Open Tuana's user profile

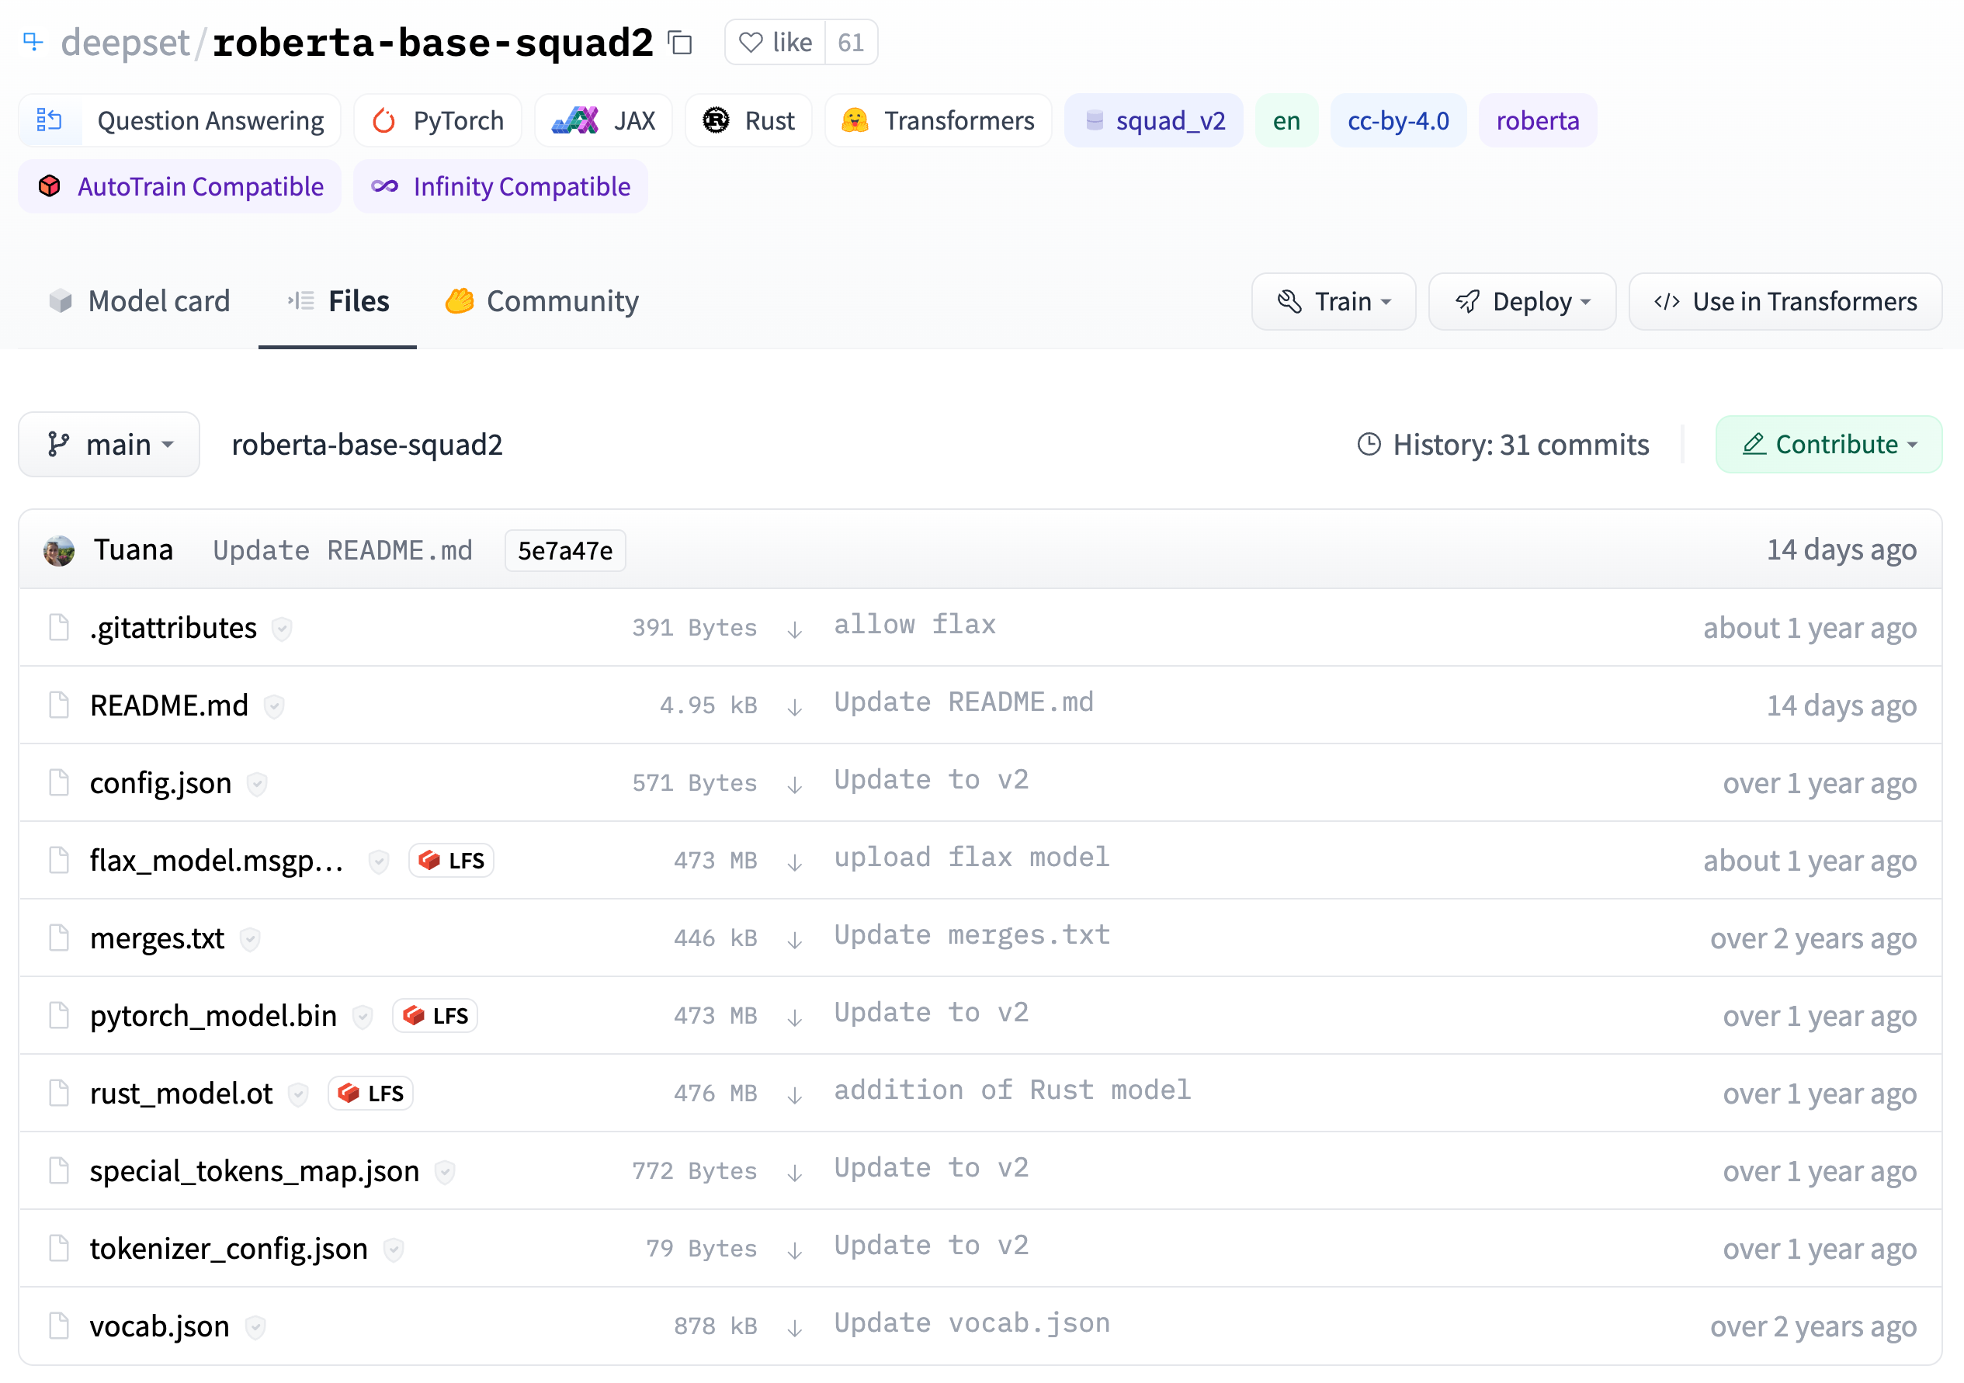coord(134,550)
